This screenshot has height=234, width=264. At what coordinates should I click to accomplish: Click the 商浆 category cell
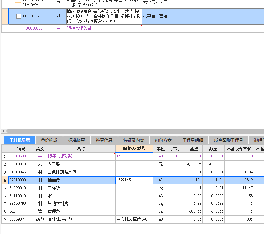tap(40, 219)
